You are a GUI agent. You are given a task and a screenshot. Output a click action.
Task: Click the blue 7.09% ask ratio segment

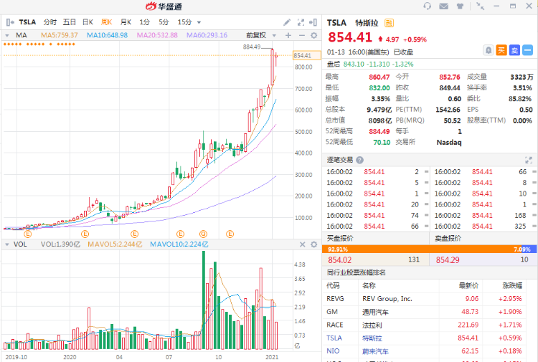click(x=528, y=249)
